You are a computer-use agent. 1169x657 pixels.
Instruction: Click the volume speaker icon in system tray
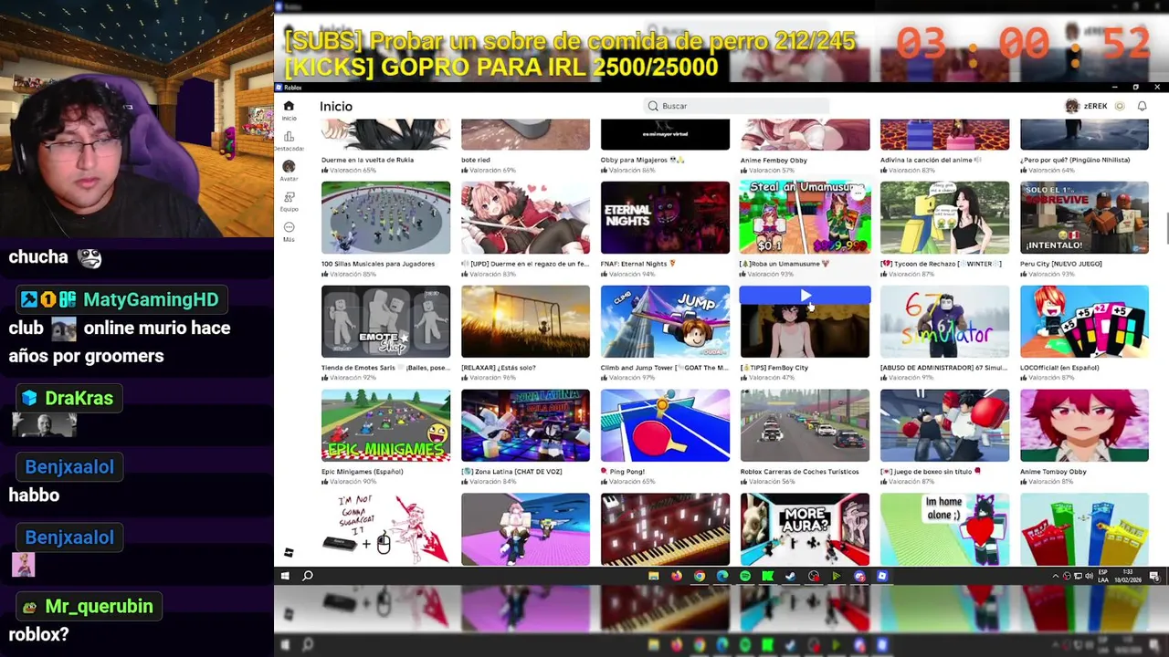click(1089, 576)
